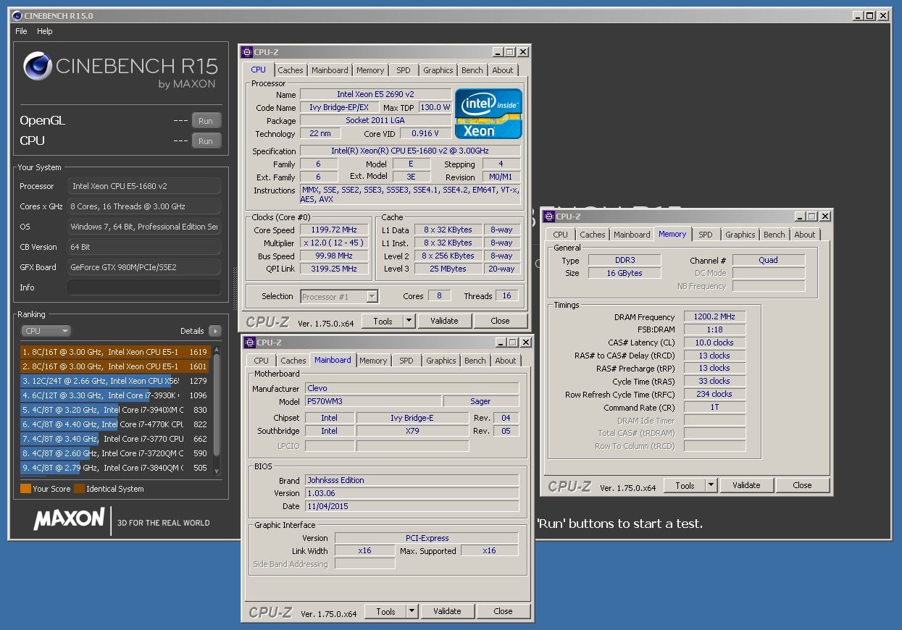Click Close in the Mainboard CPU-Z window

pos(504,611)
